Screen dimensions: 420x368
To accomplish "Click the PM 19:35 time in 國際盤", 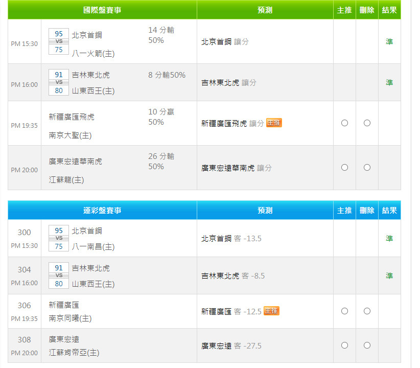I will 25,125.
